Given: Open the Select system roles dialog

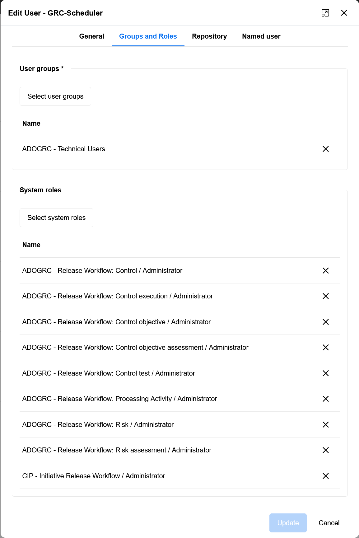Looking at the screenshot, I should (56, 218).
